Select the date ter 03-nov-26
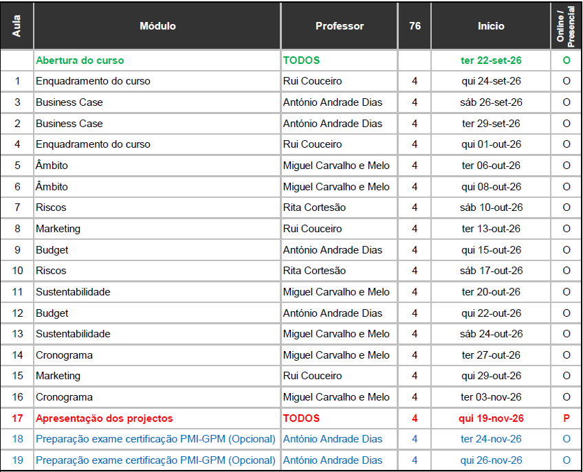The width and height of the screenshot is (583, 472). [491, 397]
